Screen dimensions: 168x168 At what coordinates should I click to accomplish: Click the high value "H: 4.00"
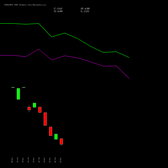(85, 9)
